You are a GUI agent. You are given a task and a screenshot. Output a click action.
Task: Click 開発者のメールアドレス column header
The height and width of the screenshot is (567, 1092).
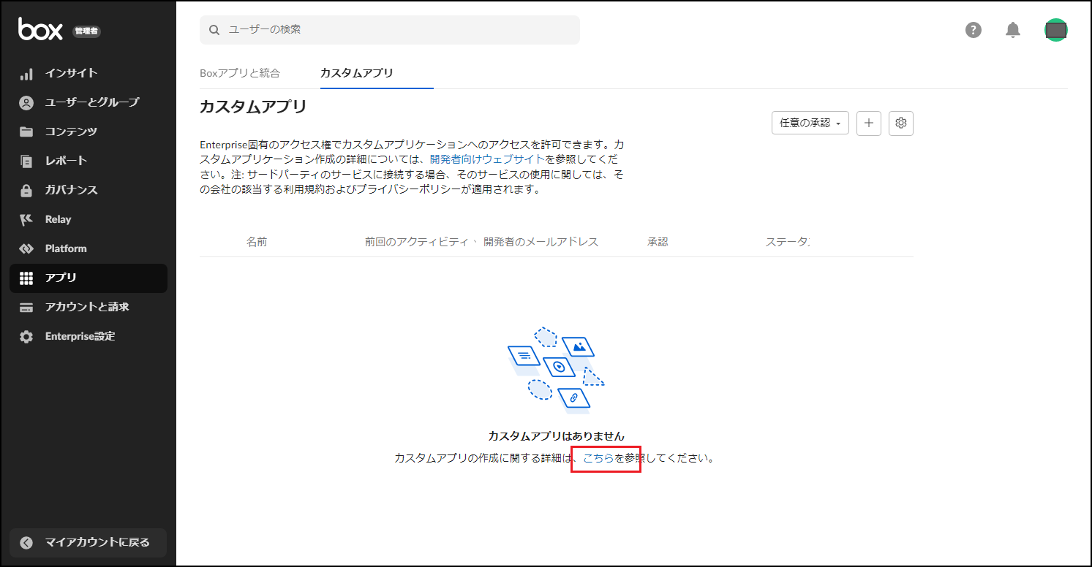541,242
